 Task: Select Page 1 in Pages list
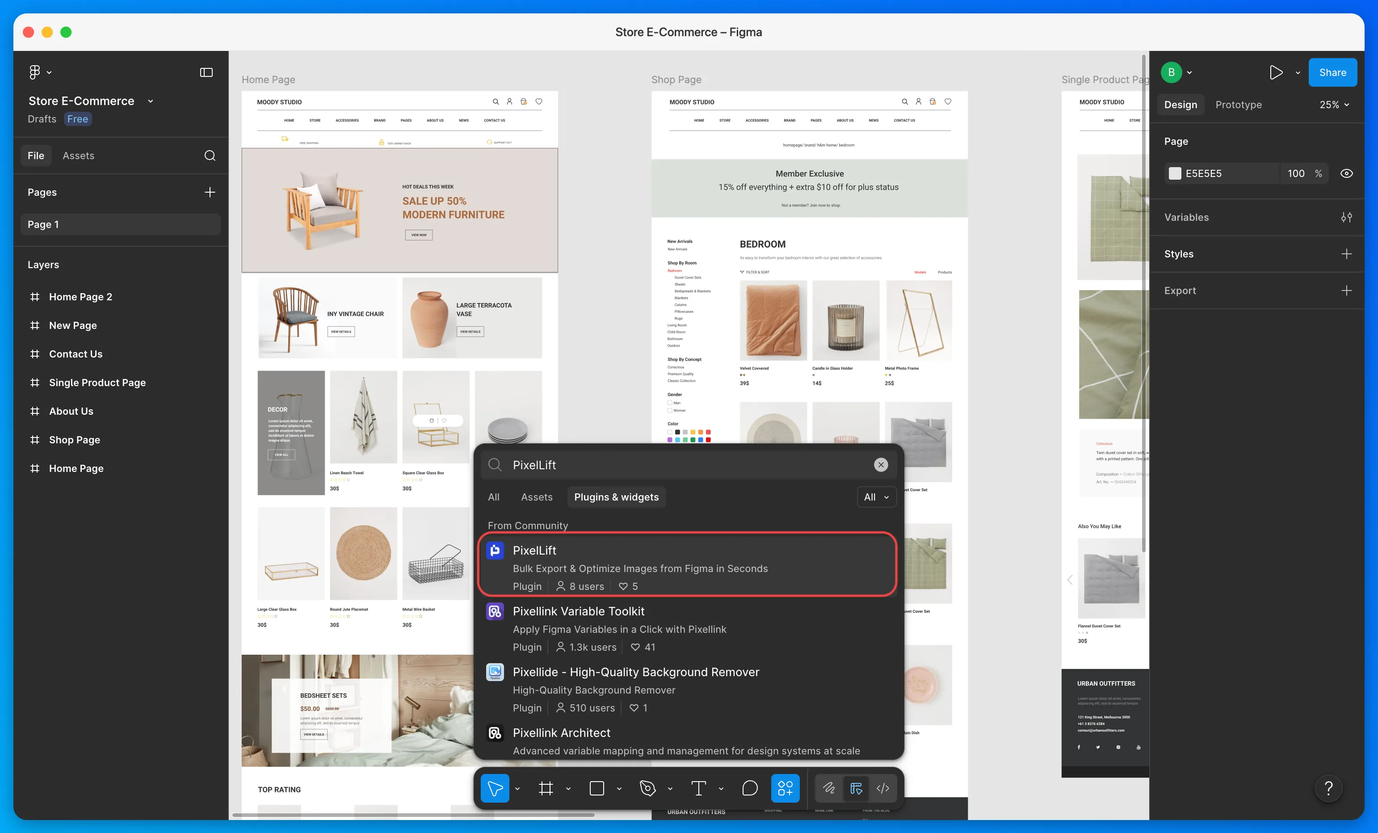pyautogui.click(x=121, y=224)
